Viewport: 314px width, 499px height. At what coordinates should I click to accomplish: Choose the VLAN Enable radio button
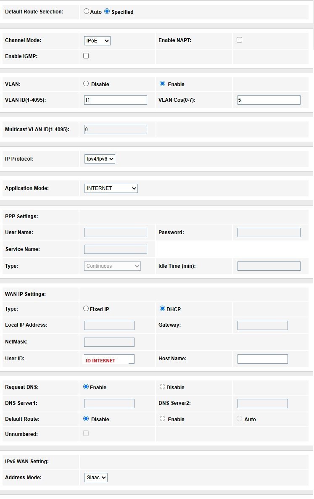162,84
